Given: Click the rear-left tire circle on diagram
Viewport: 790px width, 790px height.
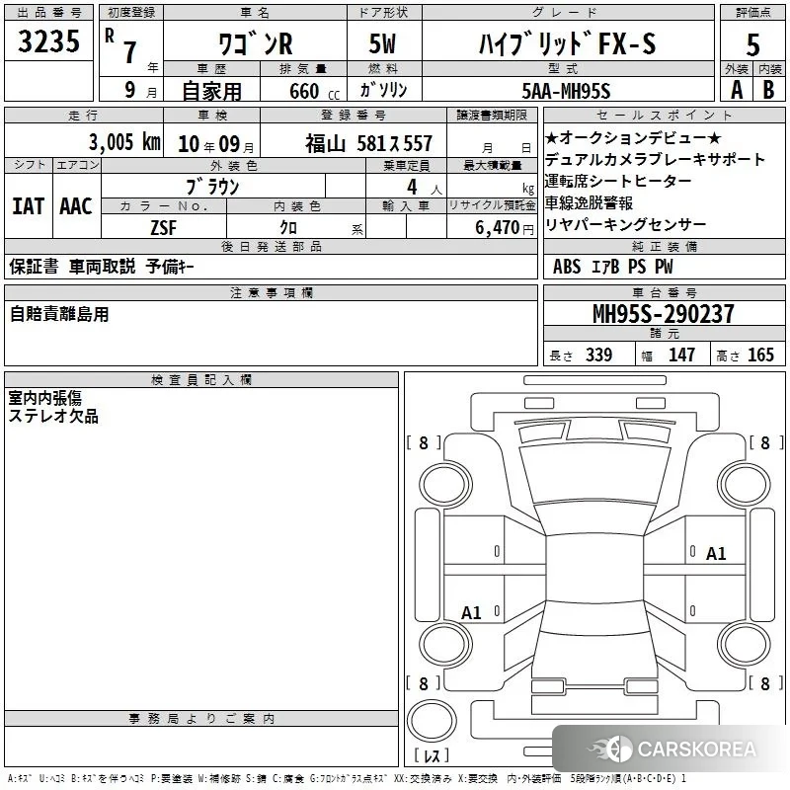Looking at the screenshot, I should 445,644.
